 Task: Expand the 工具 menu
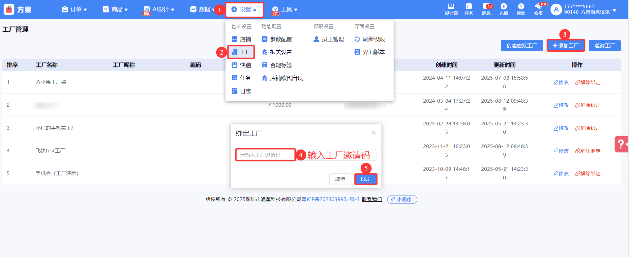pyautogui.click(x=285, y=10)
